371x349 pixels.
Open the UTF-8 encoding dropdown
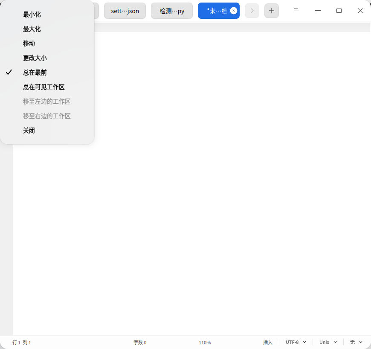point(296,342)
